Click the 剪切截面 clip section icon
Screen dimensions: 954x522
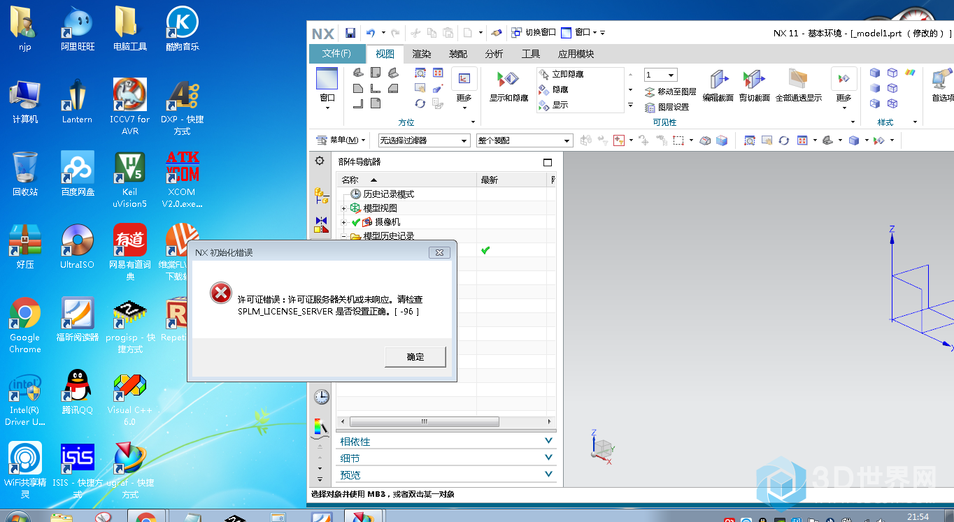click(x=754, y=79)
